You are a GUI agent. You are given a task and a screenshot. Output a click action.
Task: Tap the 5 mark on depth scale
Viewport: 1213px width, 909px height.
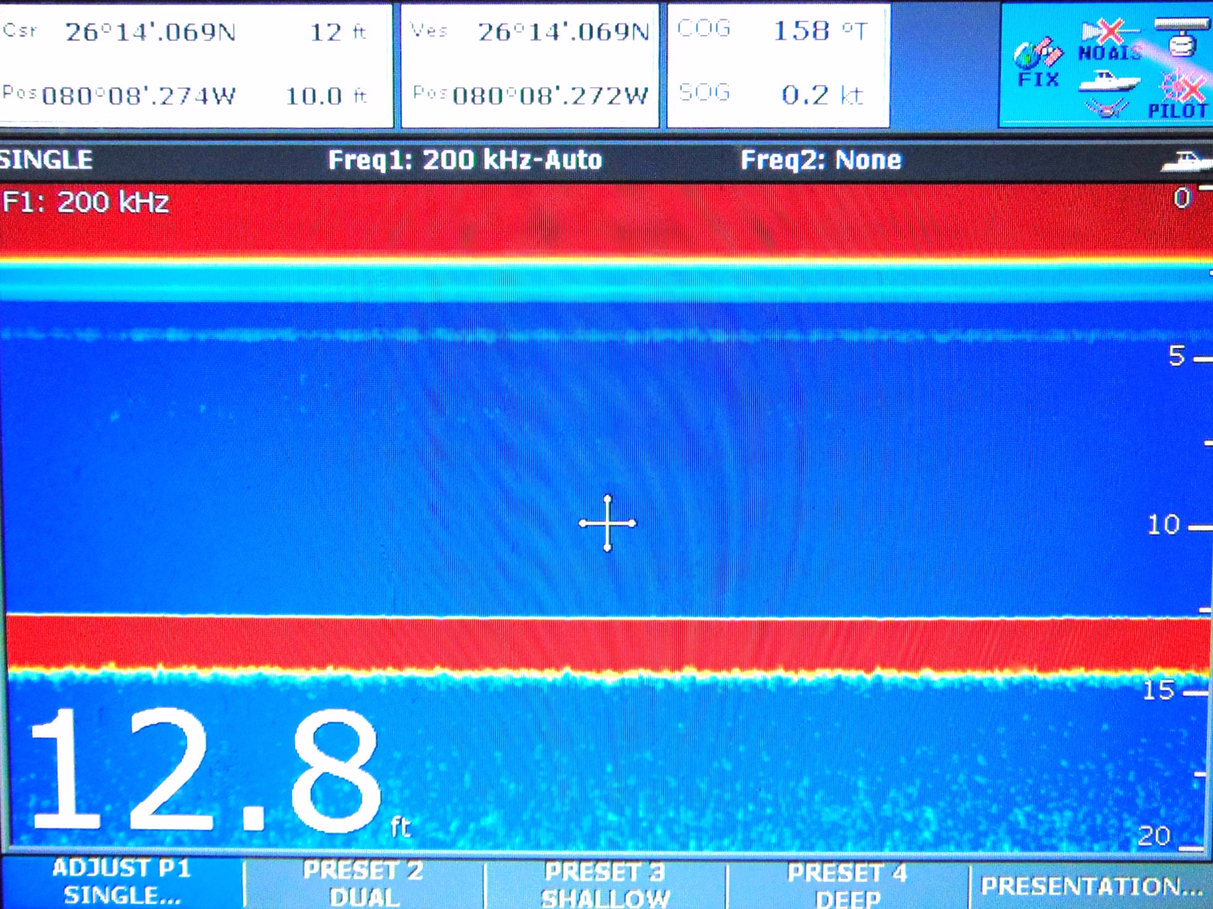pyautogui.click(x=1177, y=356)
